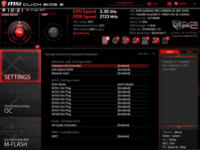Select the USB floppy boot priority icon
Image resolution: width=200 pixels, height=150 pixels.
[x=155, y=41]
